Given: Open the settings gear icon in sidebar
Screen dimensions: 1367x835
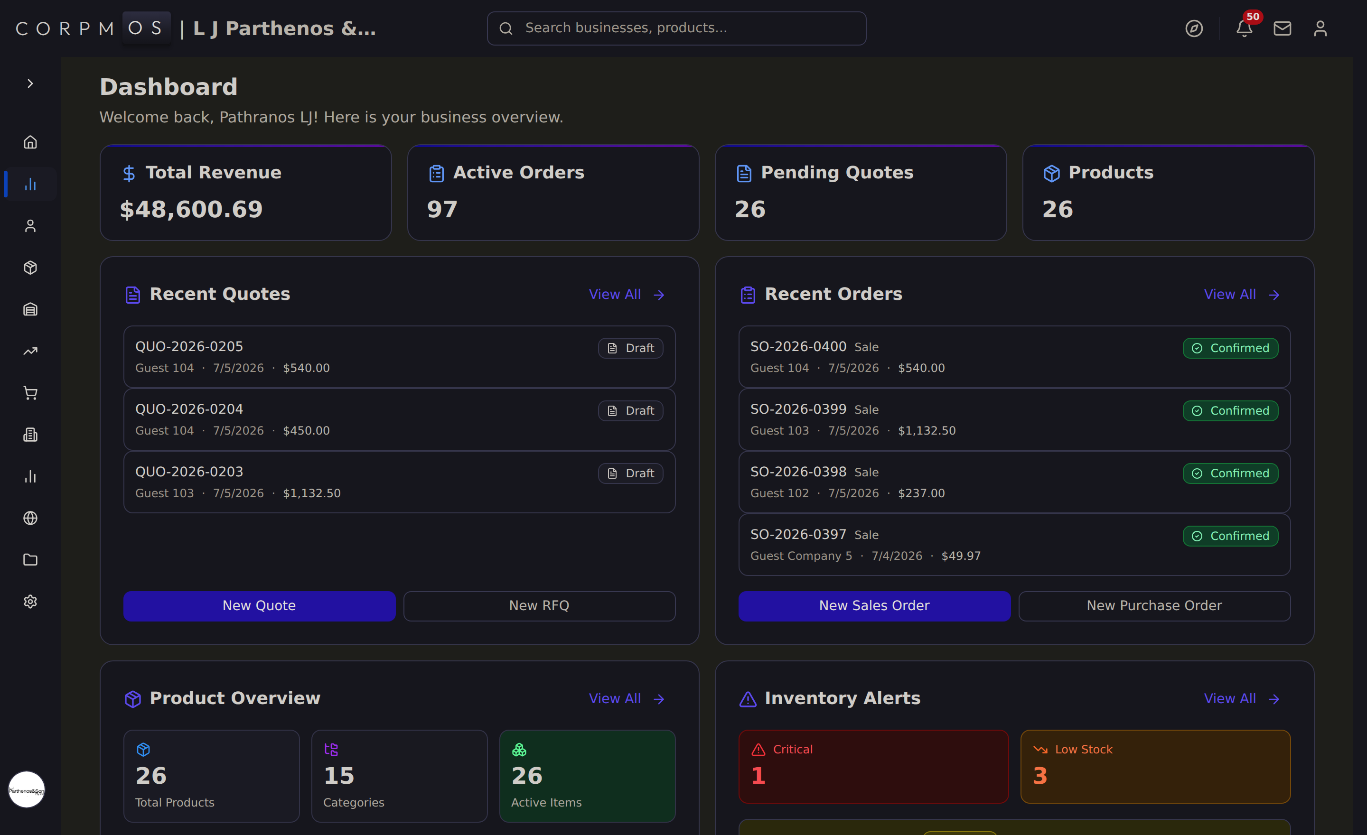Looking at the screenshot, I should click(x=30, y=602).
